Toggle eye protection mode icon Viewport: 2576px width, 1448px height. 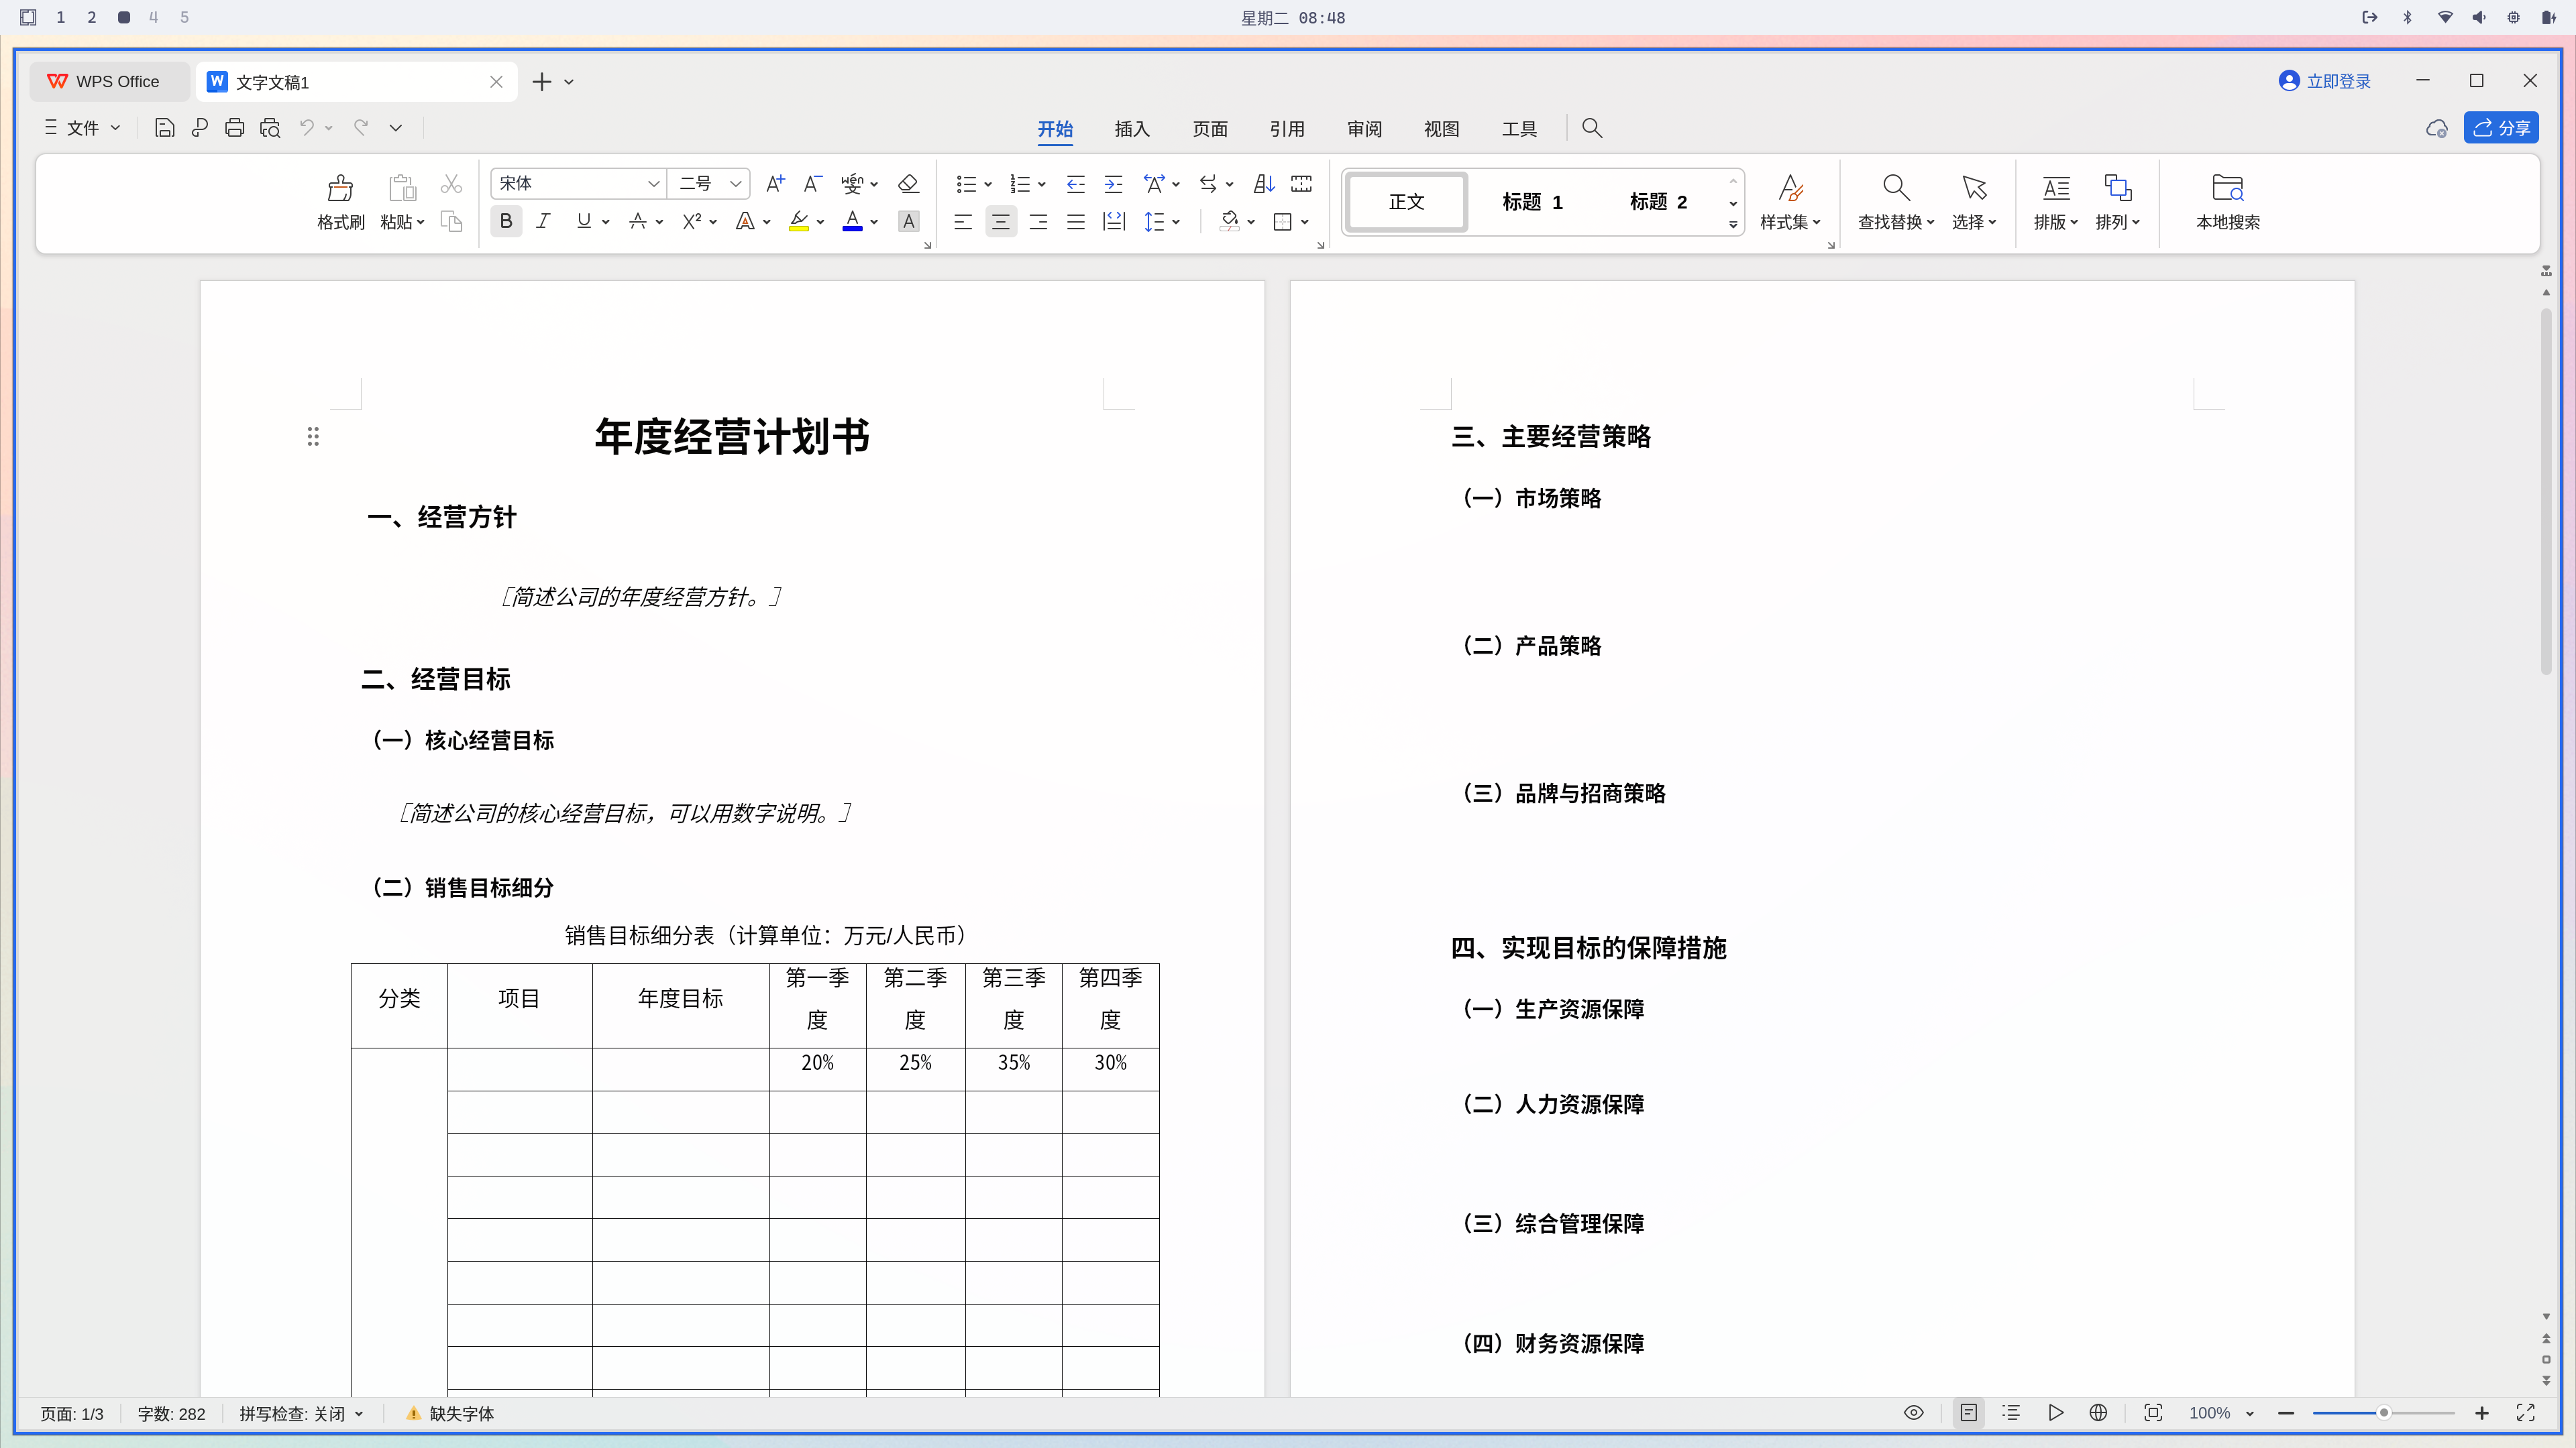(x=1913, y=1412)
